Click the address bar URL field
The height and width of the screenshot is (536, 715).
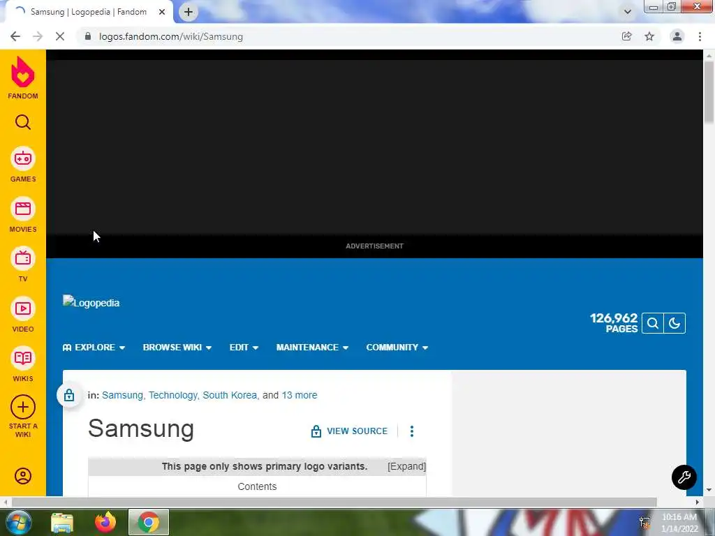[x=346, y=36]
